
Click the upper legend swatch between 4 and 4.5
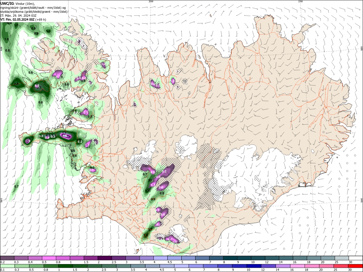(x=161, y=258)
